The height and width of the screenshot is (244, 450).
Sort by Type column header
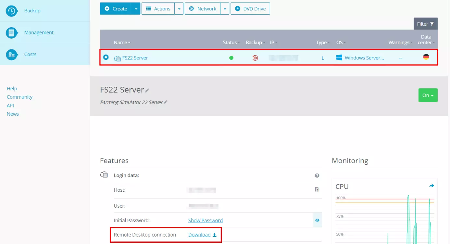323,43
